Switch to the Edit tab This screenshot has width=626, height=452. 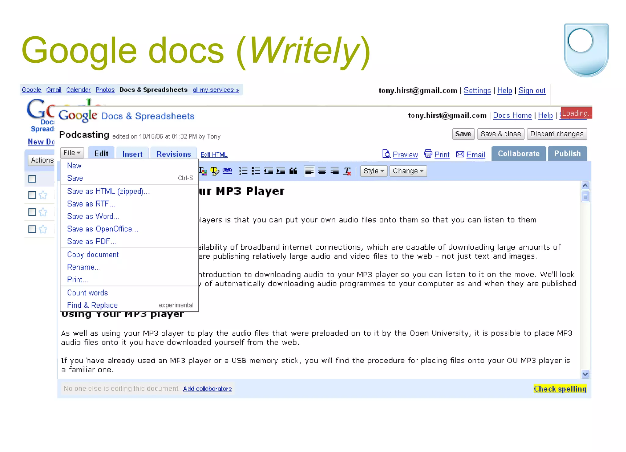pos(101,153)
